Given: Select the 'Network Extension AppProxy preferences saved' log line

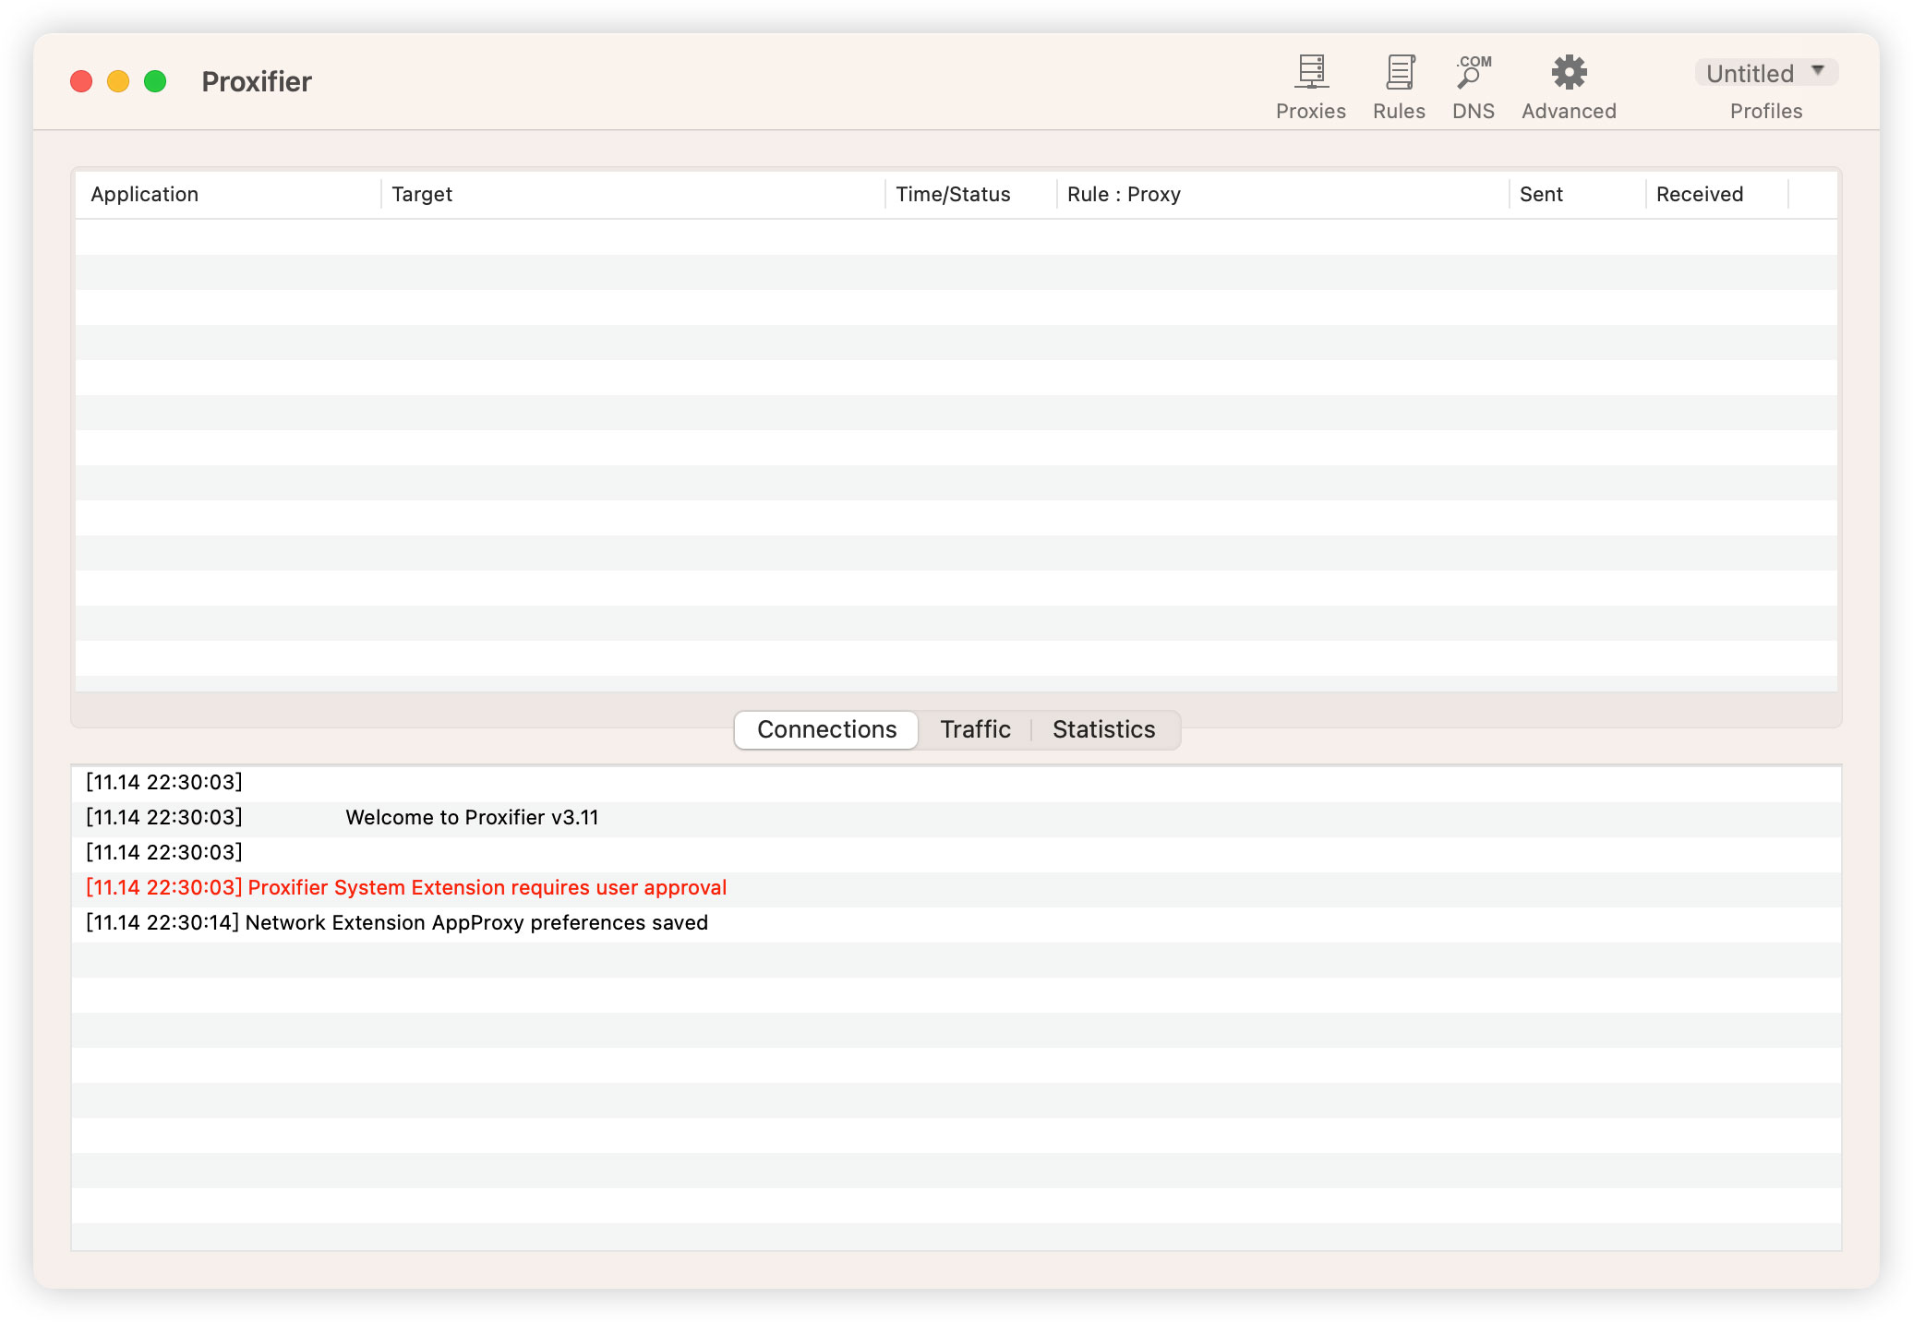Looking at the screenshot, I should pos(956,923).
